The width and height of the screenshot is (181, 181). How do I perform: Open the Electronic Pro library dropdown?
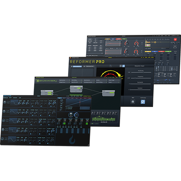pos(90,67)
